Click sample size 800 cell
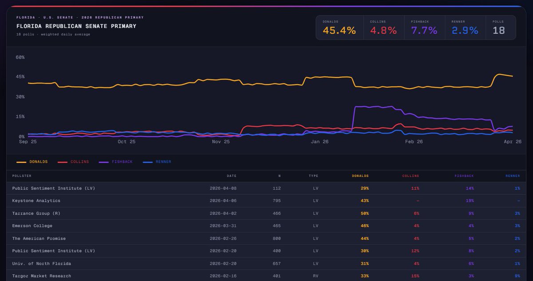This screenshot has width=533, height=281. point(277,238)
